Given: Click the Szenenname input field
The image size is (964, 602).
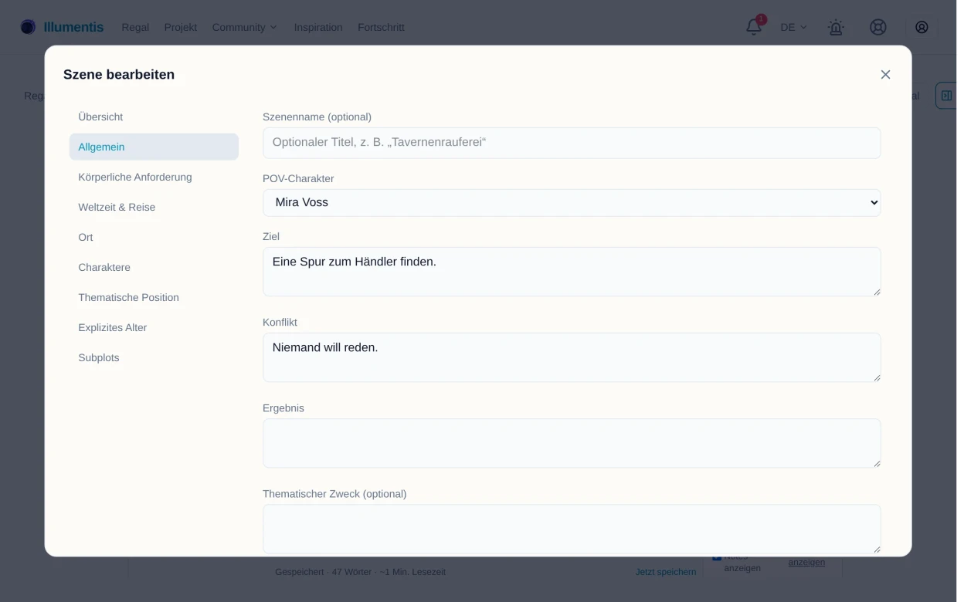Looking at the screenshot, I should [x=572, y=143].
